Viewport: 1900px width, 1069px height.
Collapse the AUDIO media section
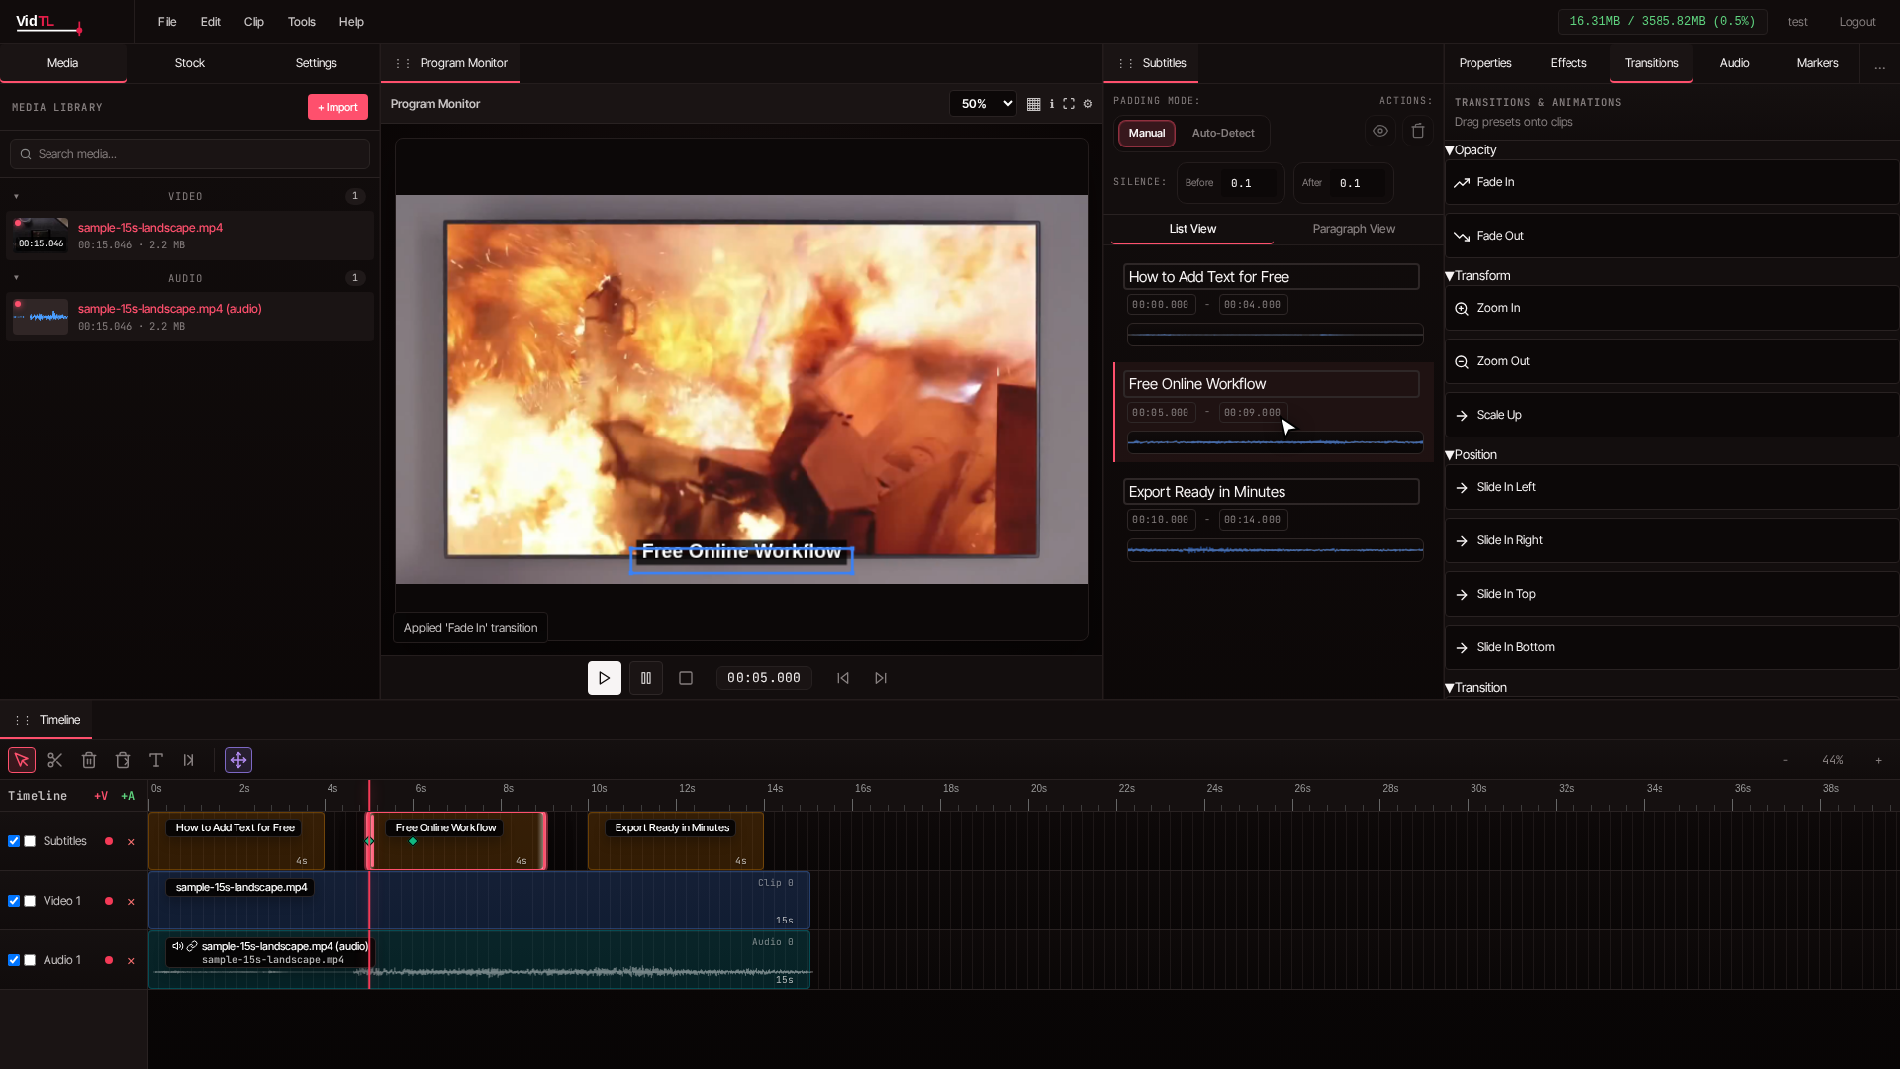click(x=16, y=278)
